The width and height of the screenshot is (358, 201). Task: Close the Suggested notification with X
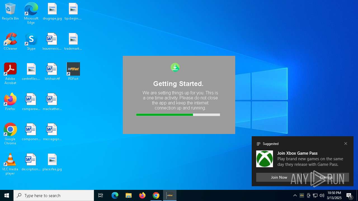(x=346, y=143)
